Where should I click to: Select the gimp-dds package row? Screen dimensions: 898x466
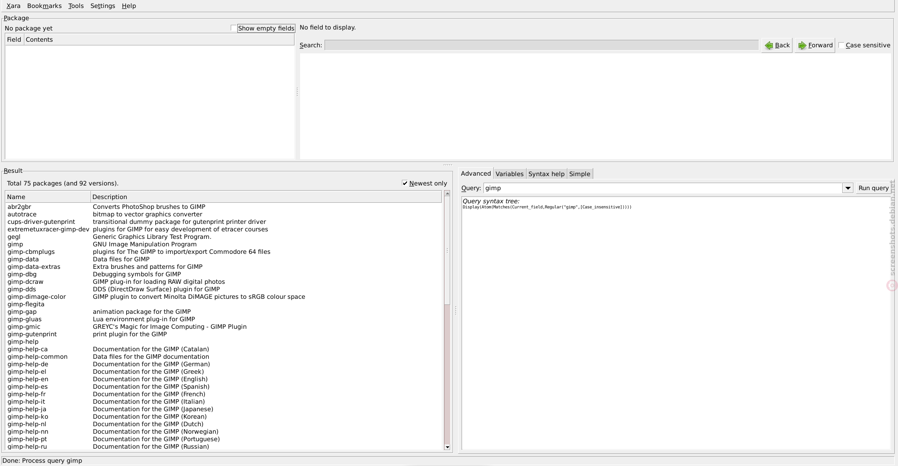(224, 289)
